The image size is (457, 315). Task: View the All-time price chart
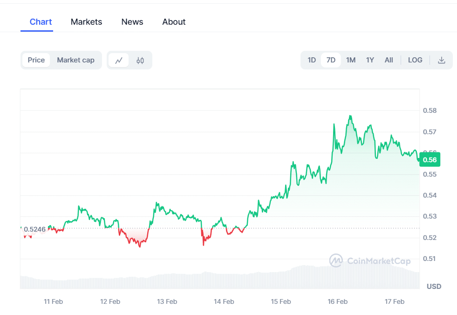[x=389, y=60]
